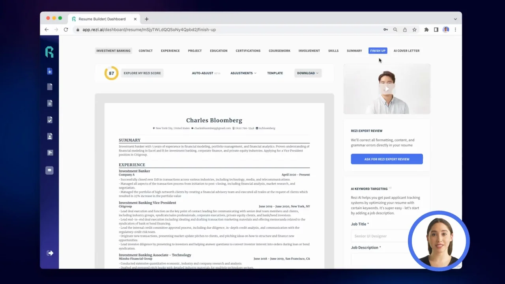Go to the Project section
Viewport: 505px width, 284px height.
pos(195,50)
